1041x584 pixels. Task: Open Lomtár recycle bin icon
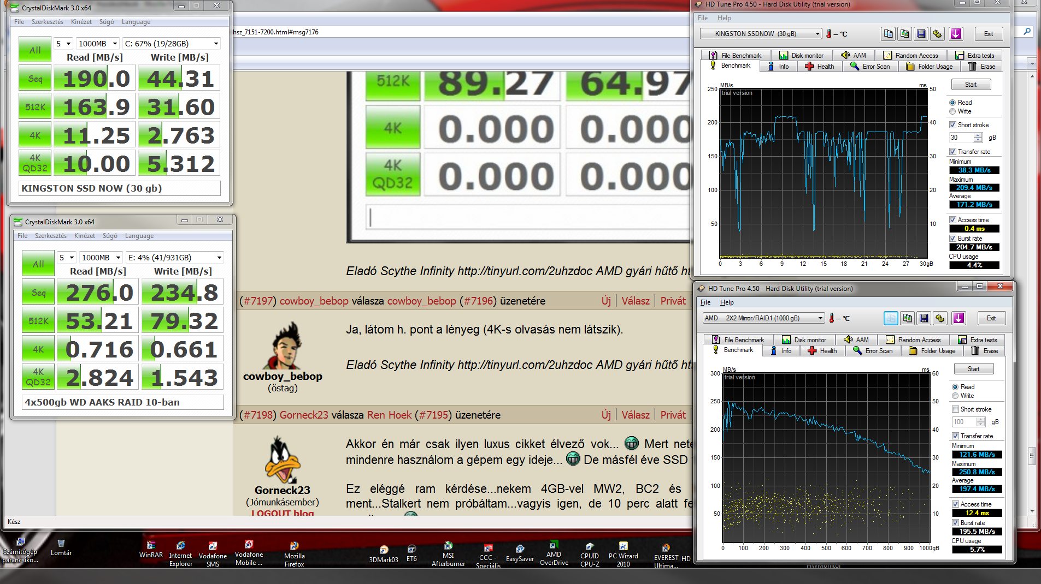point(61,547)
